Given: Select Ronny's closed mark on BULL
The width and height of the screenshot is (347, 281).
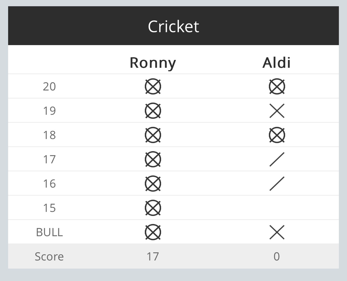Looking at the screenshot, I should (153, 232).
